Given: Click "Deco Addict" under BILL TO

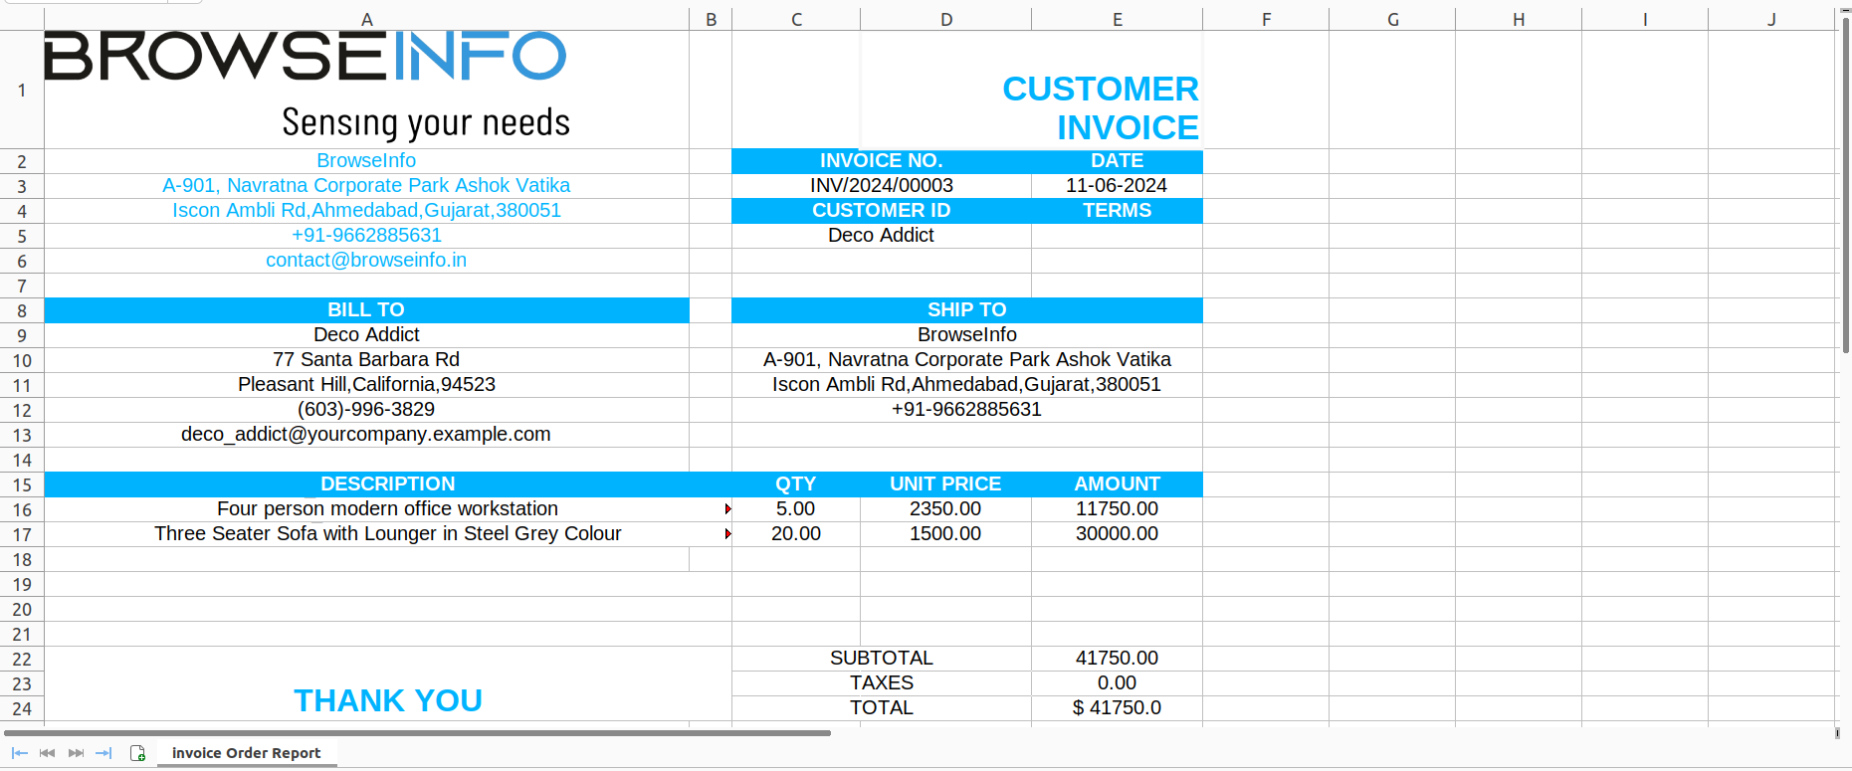Looking at the screenshot, I should pos(366,335).
